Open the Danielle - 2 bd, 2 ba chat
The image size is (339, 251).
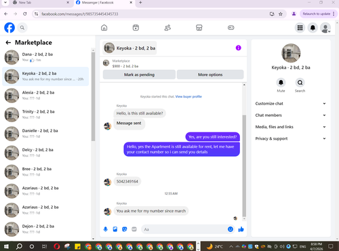(45, 134)
